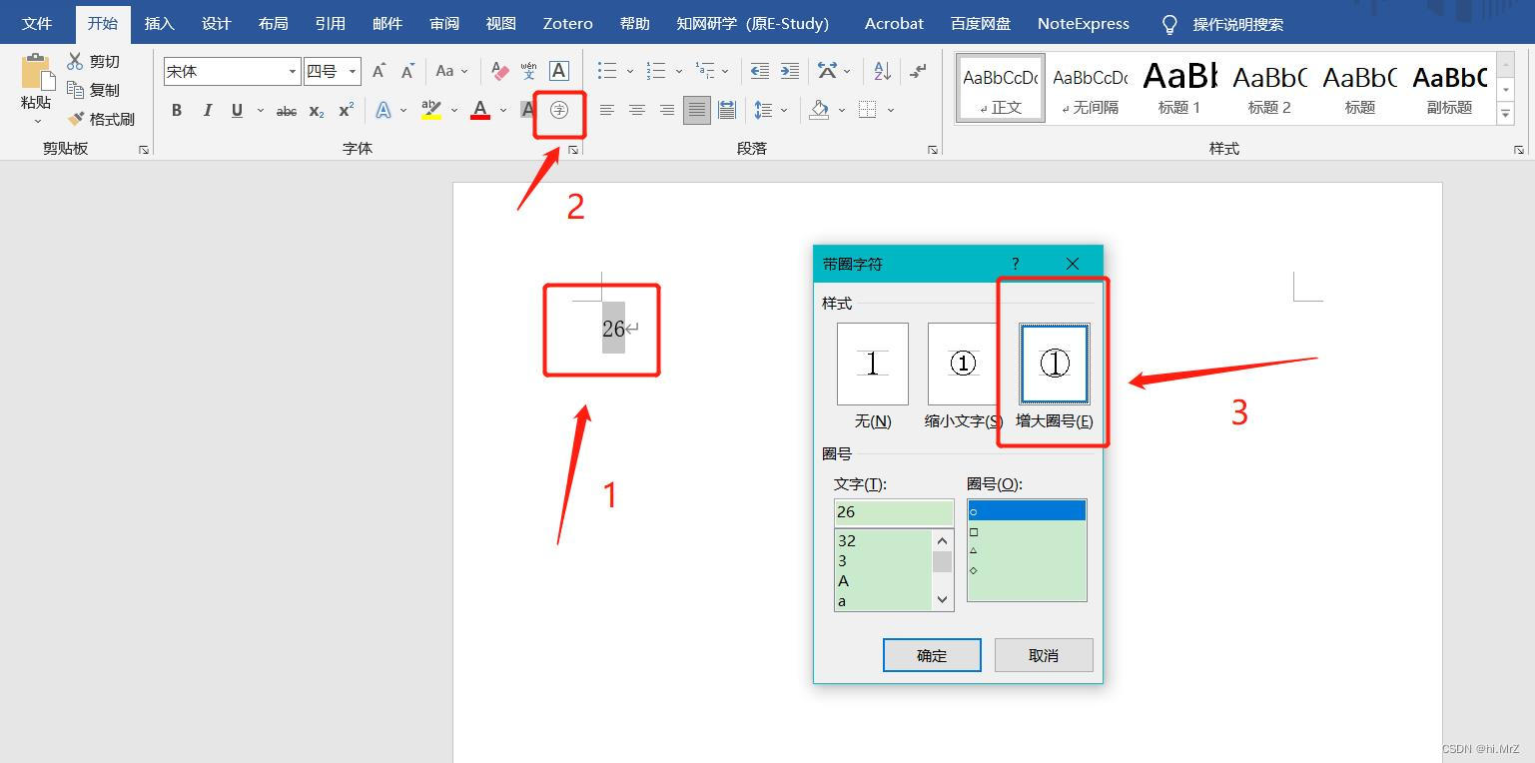This screenshot has width=1535, height=763.
Task: Open the File (文件) tab
Action: click(37, 24)
